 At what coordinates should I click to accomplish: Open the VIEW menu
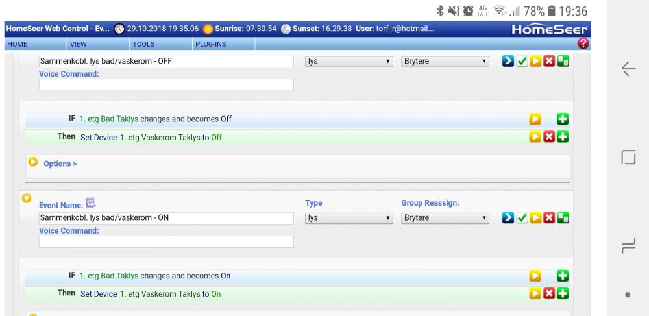(x=79, y=44)
